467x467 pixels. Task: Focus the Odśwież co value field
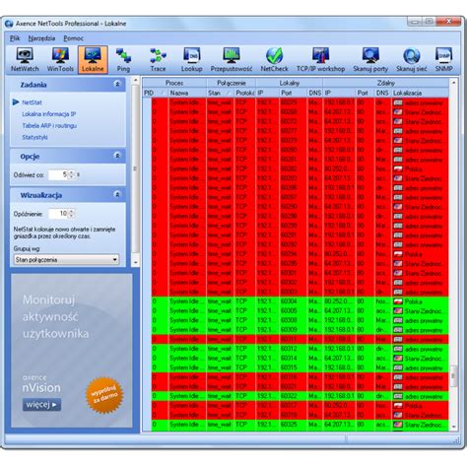(x=58, y=174)
